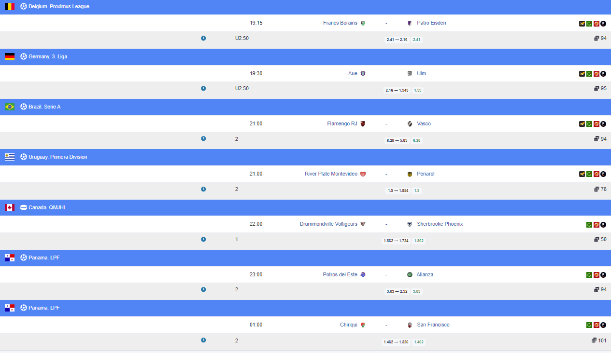The image size is (611, 353).
Task: Click the coins icon next to 101
Action: 594,340
